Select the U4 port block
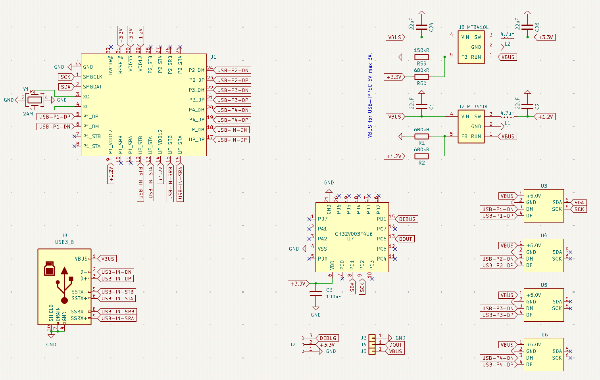Image resolution: width=600 pixels, height=380 pixels. tap(544, 255)
